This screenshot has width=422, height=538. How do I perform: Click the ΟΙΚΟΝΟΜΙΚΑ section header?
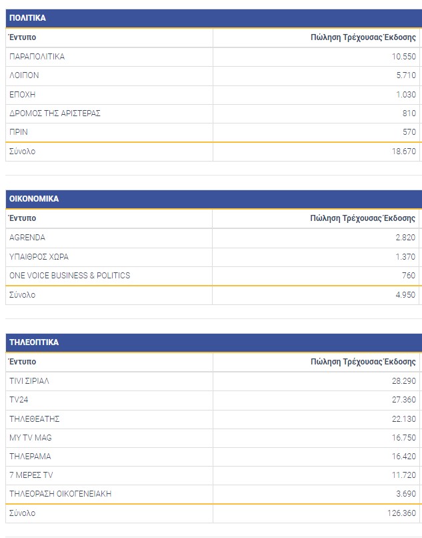tap(34, 199)
